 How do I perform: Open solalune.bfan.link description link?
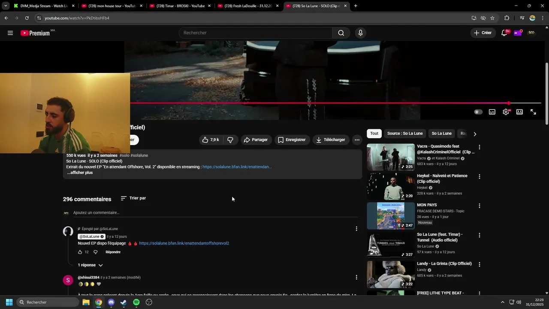coord(237,167)
